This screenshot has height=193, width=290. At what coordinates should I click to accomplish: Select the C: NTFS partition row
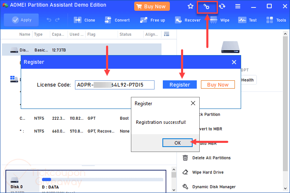(75, 118)
